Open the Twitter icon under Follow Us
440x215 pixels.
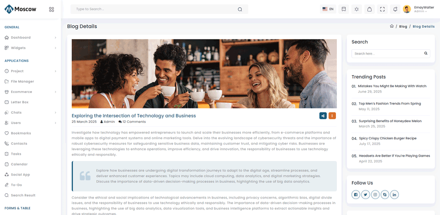pyautogui.click(x=365, y=195)
